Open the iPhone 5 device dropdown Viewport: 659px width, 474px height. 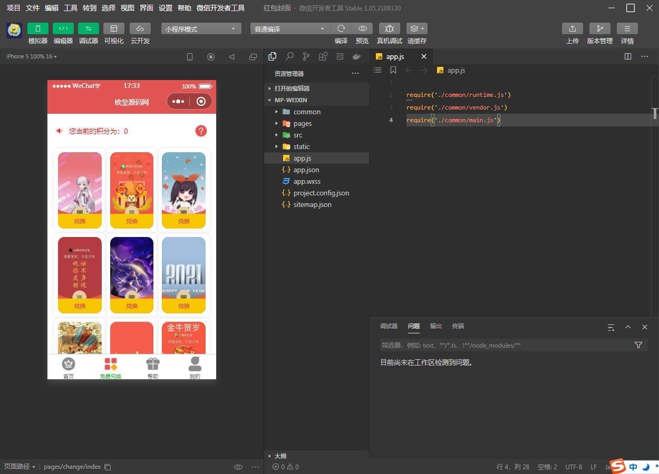click(x=32, y=56)
